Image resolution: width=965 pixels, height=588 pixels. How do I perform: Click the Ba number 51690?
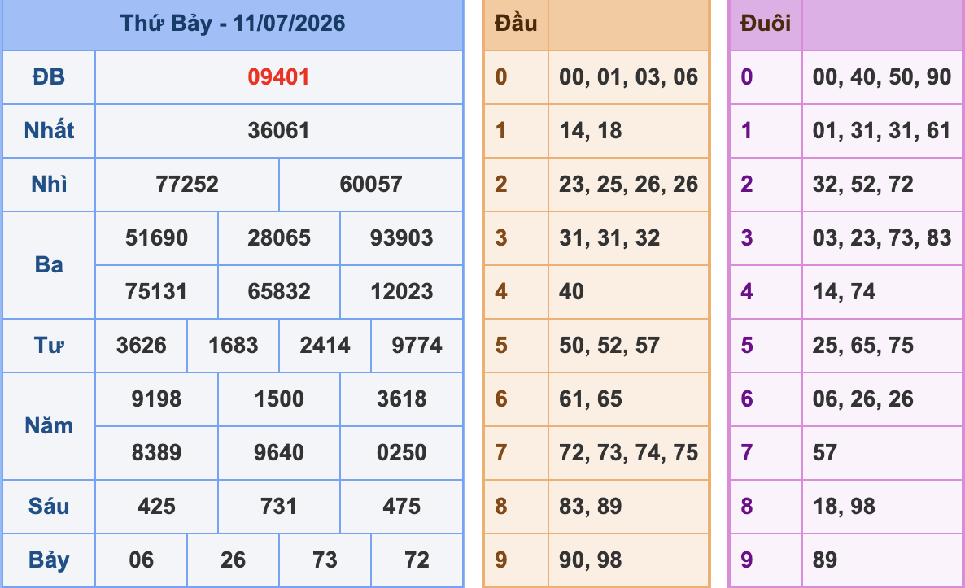[156, 238]
